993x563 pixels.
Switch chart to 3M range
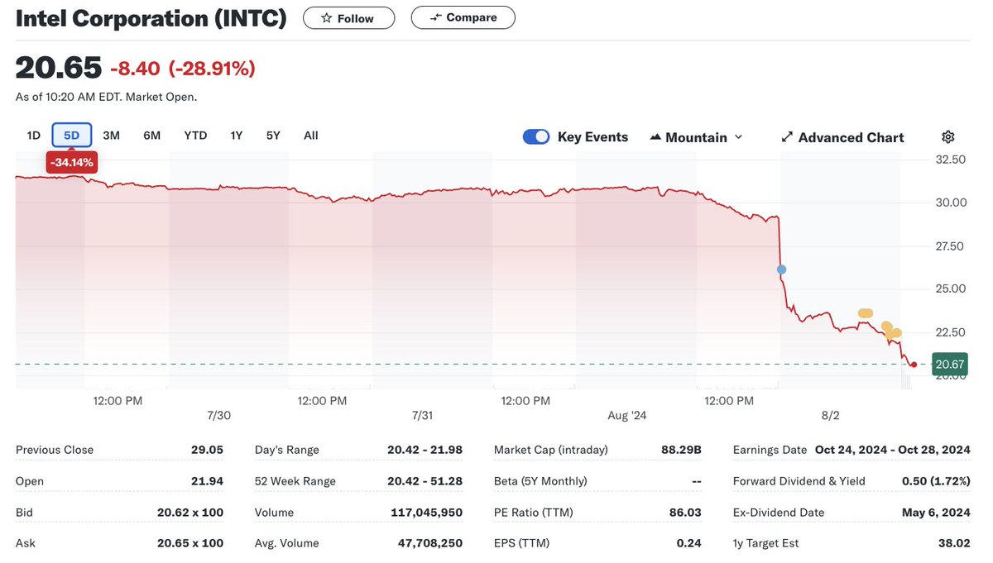coord(112,136)
